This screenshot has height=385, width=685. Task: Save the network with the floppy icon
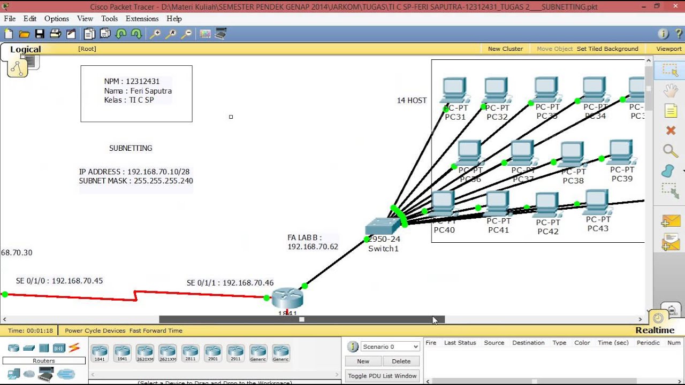pos(40,34)
